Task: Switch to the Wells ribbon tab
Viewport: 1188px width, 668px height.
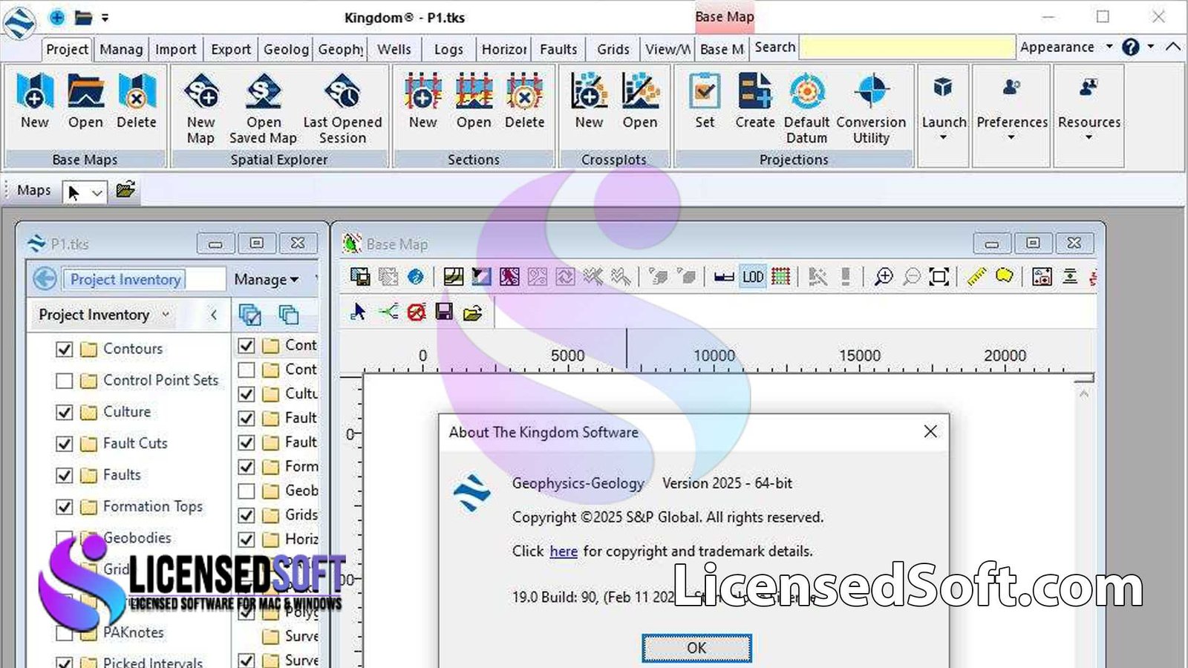Action: 394,49
